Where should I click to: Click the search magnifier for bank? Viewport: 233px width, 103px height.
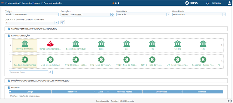pos(50,72)
